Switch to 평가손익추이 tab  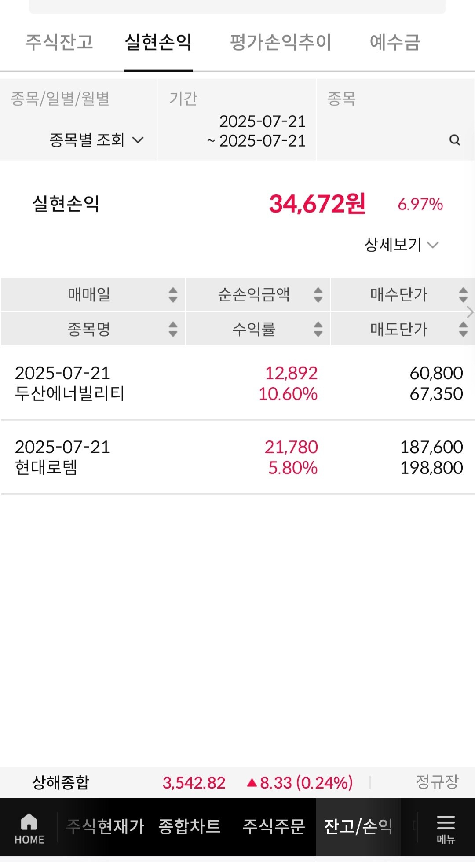[281, 42]
